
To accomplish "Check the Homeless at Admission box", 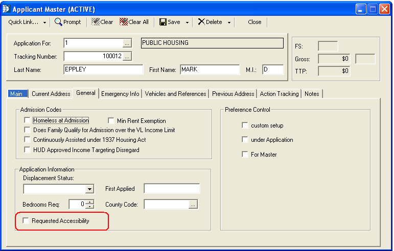I will (x=28, y=121).
